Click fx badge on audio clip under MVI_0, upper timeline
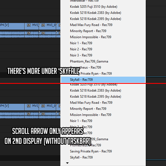The image size is (166, 166). [x=43, y=33]
